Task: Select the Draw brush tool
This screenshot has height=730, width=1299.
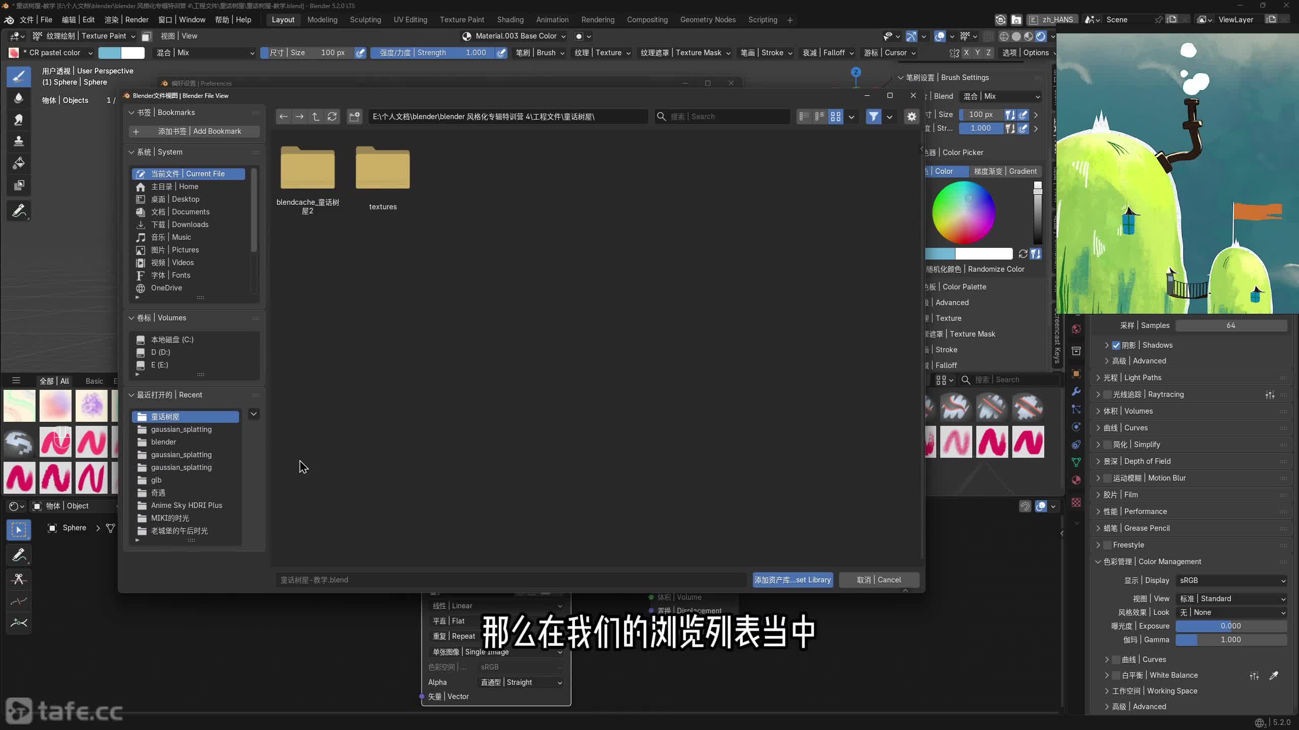Action: pos(19,77)
